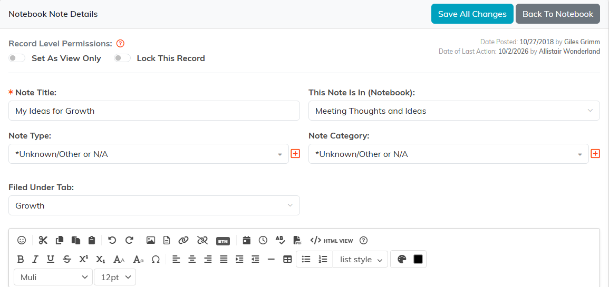Insert an image into the note
This screenshot has width=609, height=287.
pyautogui.click(x=151, y=241)
